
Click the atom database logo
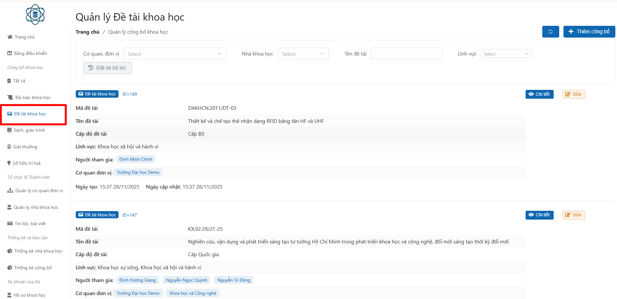(35, 15)
